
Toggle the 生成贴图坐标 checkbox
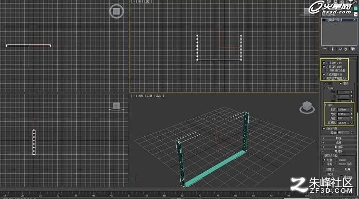tap(324, 75)
